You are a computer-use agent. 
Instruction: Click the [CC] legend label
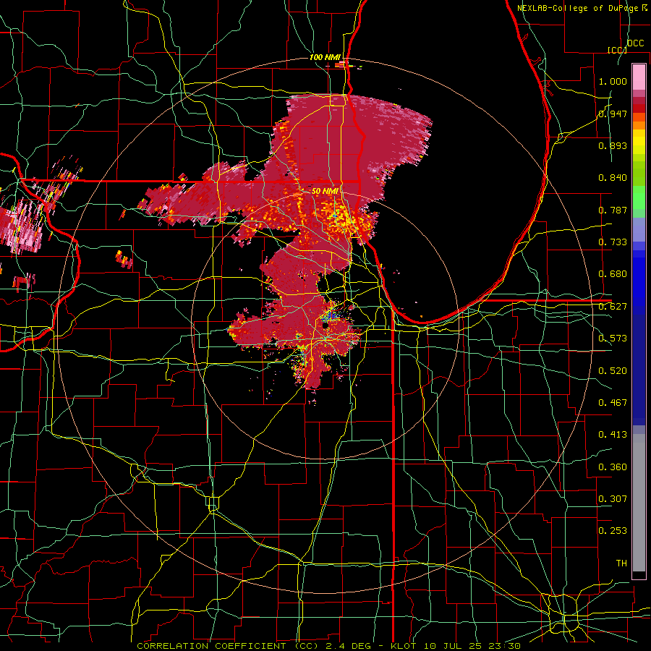[617, 50]
